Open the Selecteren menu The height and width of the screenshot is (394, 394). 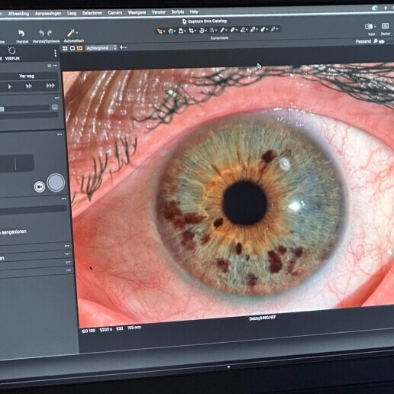(92, 13)
